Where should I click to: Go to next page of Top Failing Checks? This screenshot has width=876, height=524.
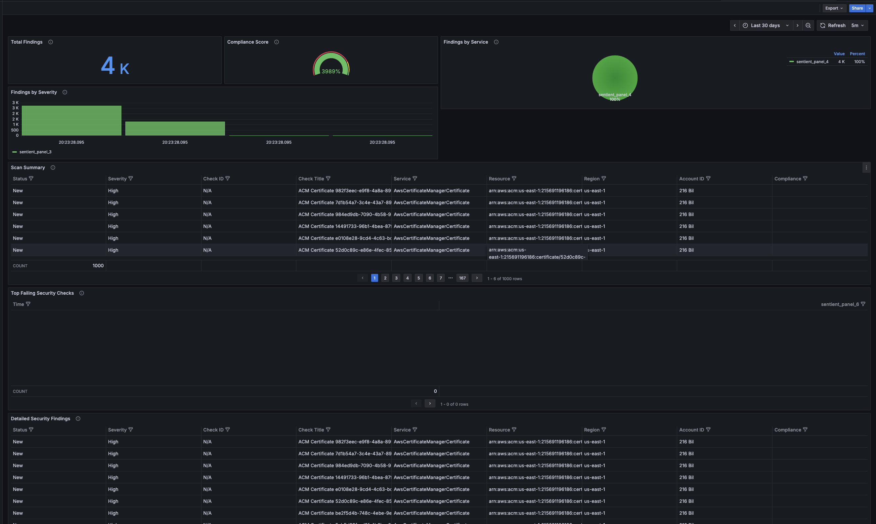pyautogui.click(x=430, y=403)
